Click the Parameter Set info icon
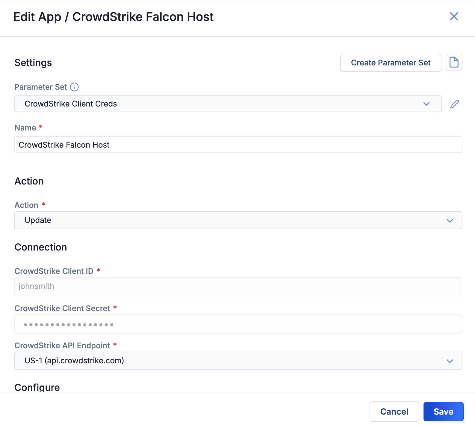475x426 pixels. (x=74, y=87)
